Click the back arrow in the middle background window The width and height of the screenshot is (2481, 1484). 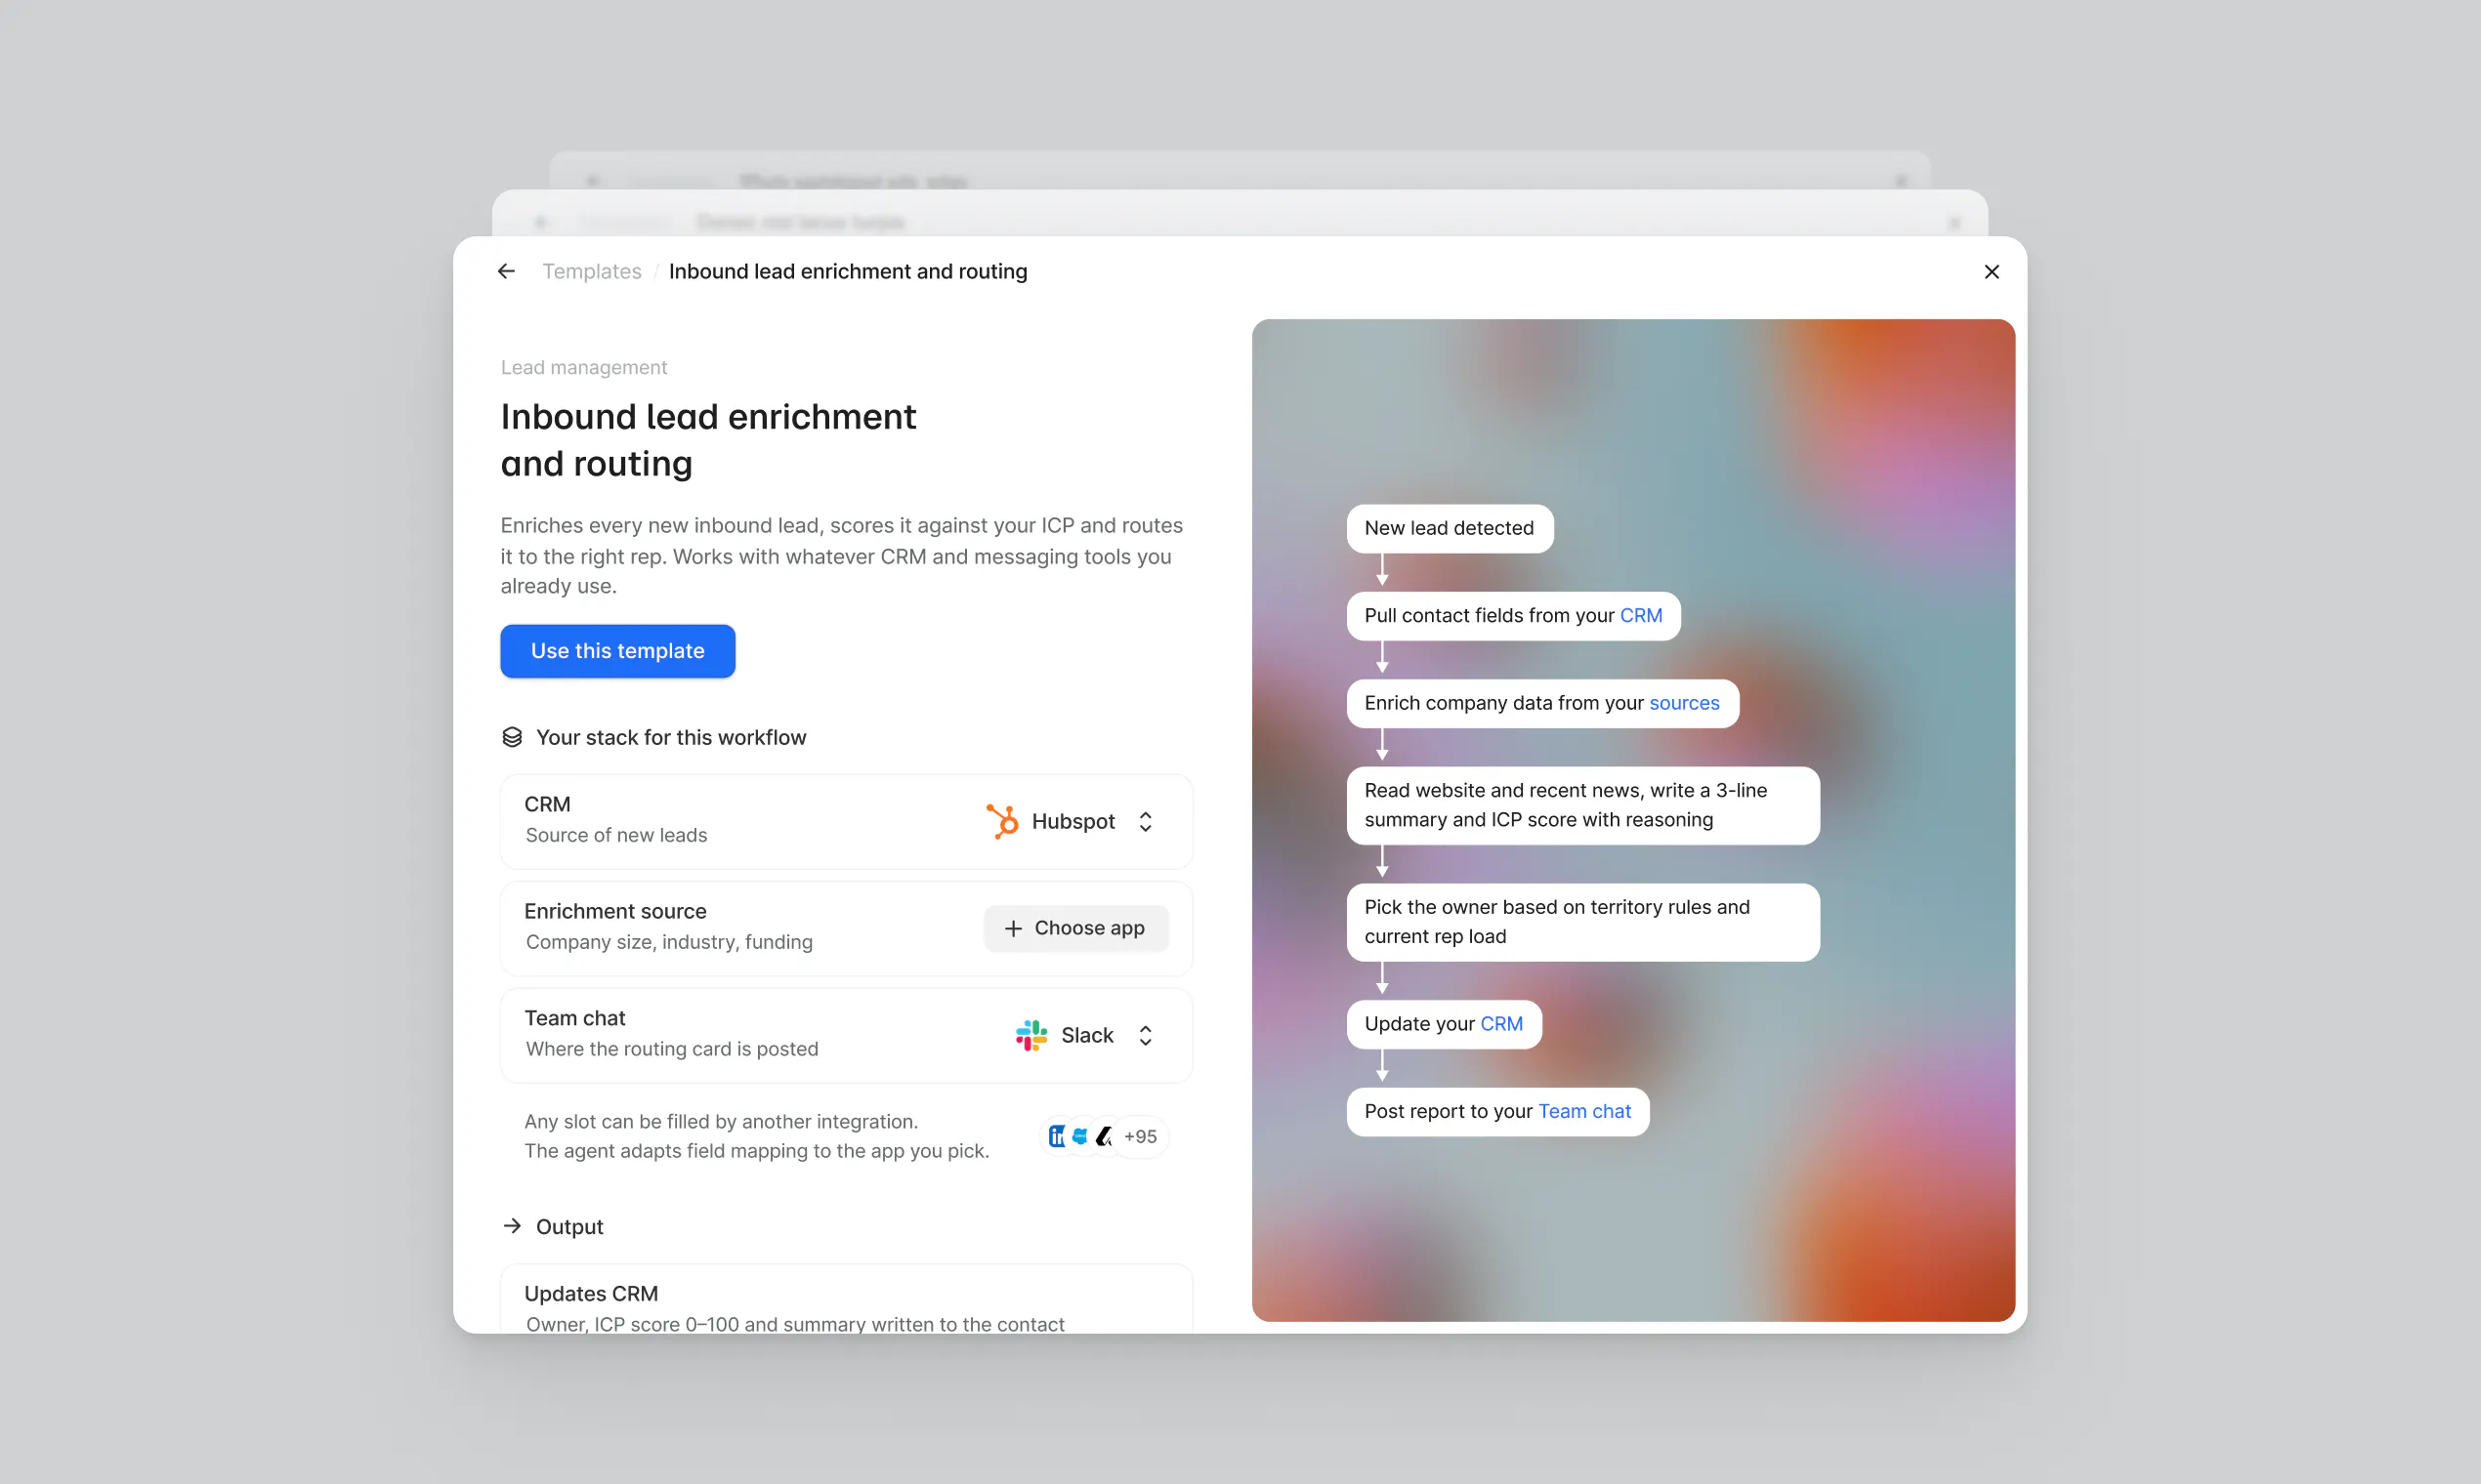[540, 222]
